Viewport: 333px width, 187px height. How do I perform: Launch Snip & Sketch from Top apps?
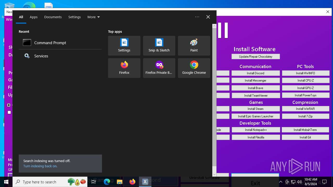point(159,46)
